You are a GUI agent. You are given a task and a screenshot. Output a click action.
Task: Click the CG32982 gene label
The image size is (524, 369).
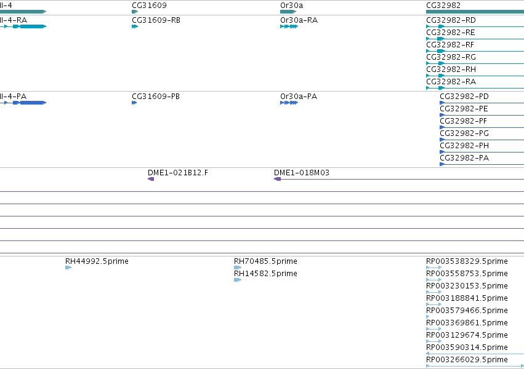[x=443, y=6]
